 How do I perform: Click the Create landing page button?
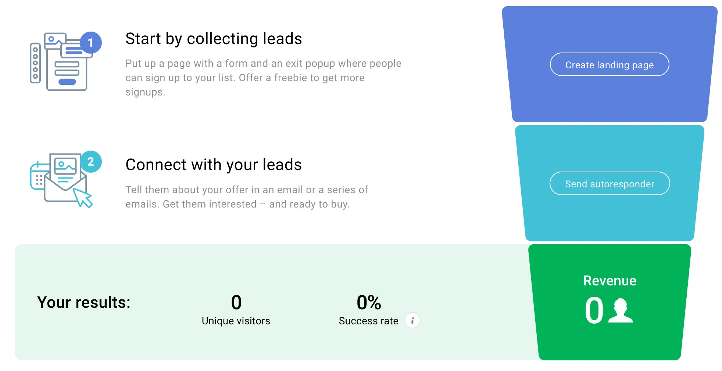point(609,65)
